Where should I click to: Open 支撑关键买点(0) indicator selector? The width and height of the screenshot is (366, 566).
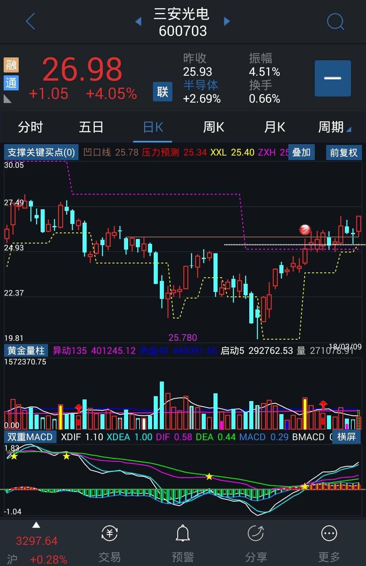point(41,152)
